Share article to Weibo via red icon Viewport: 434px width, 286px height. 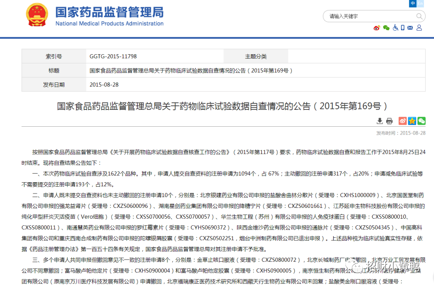pos(402,121)
